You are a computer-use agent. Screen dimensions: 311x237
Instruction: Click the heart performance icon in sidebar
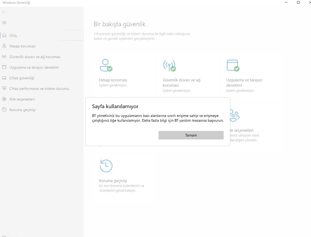(4, 88)
